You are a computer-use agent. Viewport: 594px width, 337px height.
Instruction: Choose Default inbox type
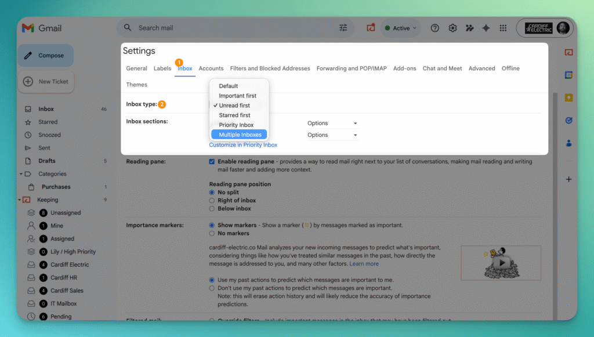pos(239,86)
